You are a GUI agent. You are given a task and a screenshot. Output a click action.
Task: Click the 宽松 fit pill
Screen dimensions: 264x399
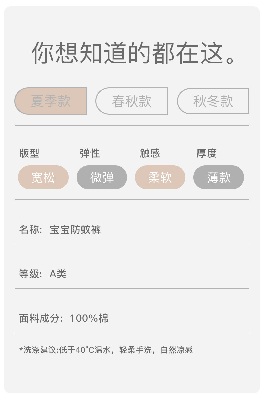point(43,177)
